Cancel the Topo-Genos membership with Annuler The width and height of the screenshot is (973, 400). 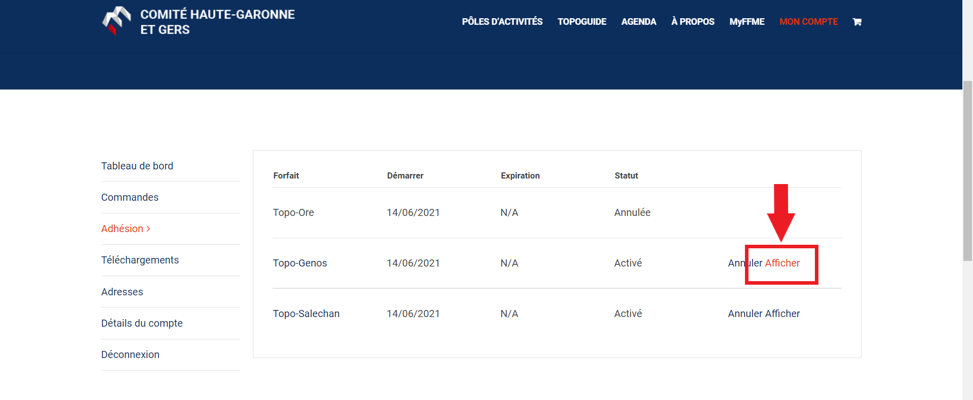click(737, 263)
